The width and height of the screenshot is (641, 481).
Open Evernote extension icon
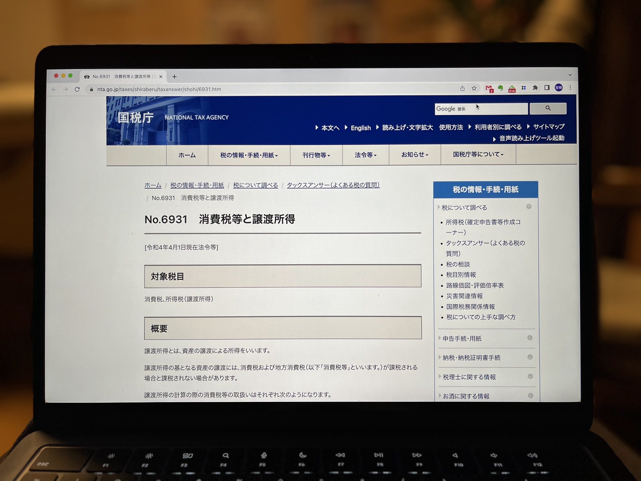pyautogui.click(x=501, y=88)
